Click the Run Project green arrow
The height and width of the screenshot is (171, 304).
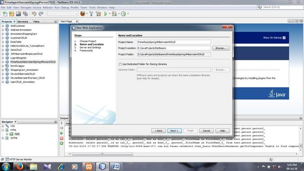[x=106, y=14]
